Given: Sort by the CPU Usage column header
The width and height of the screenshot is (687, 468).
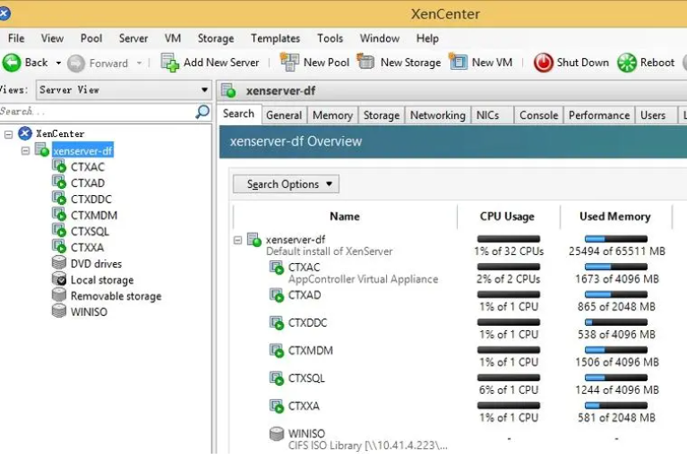Looking at the screenshot, I should pos(507,217).
